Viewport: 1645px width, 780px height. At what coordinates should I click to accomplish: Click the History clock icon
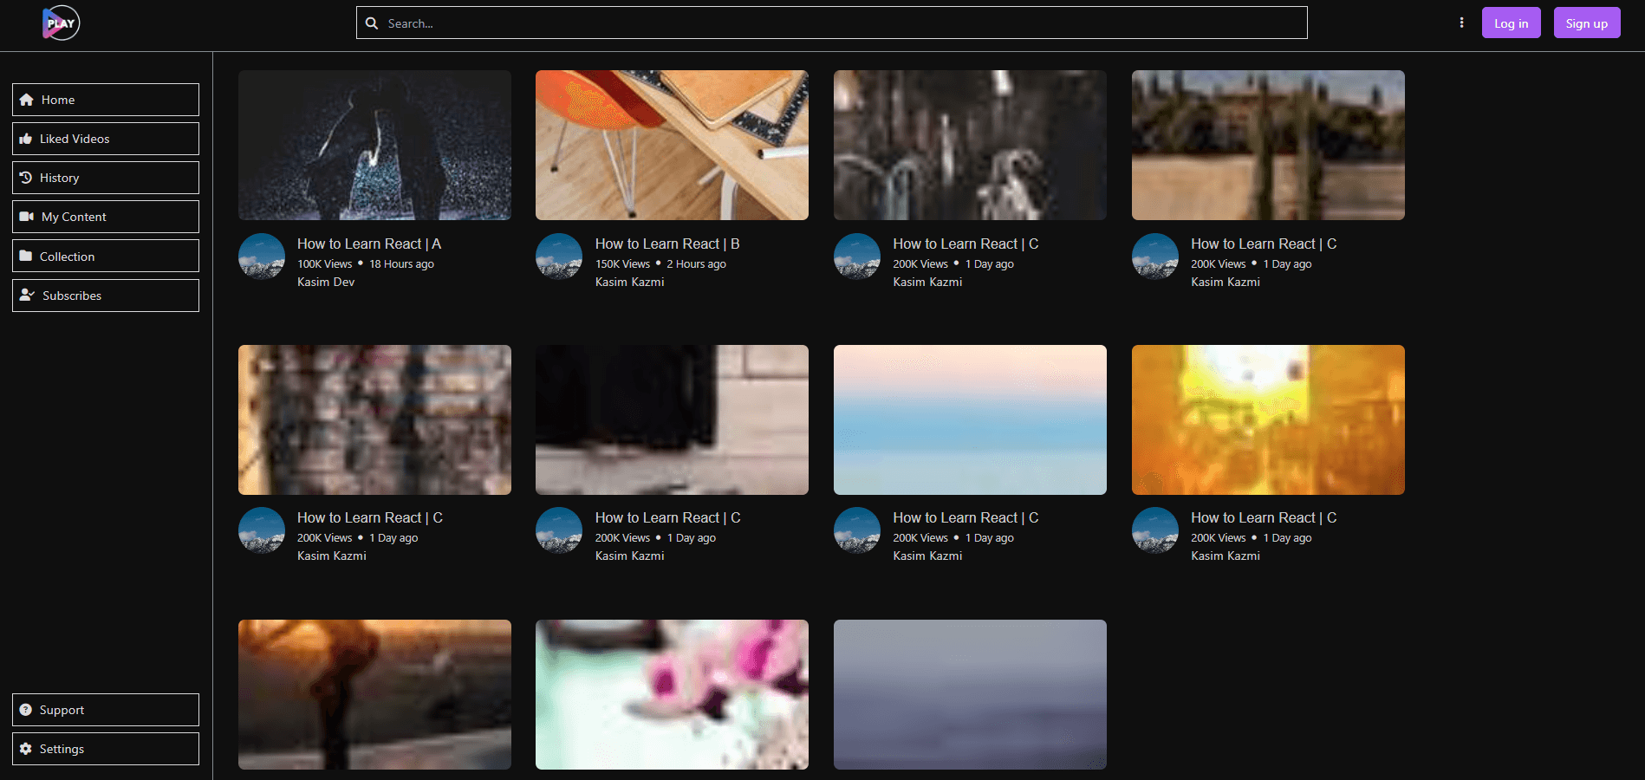26,178
